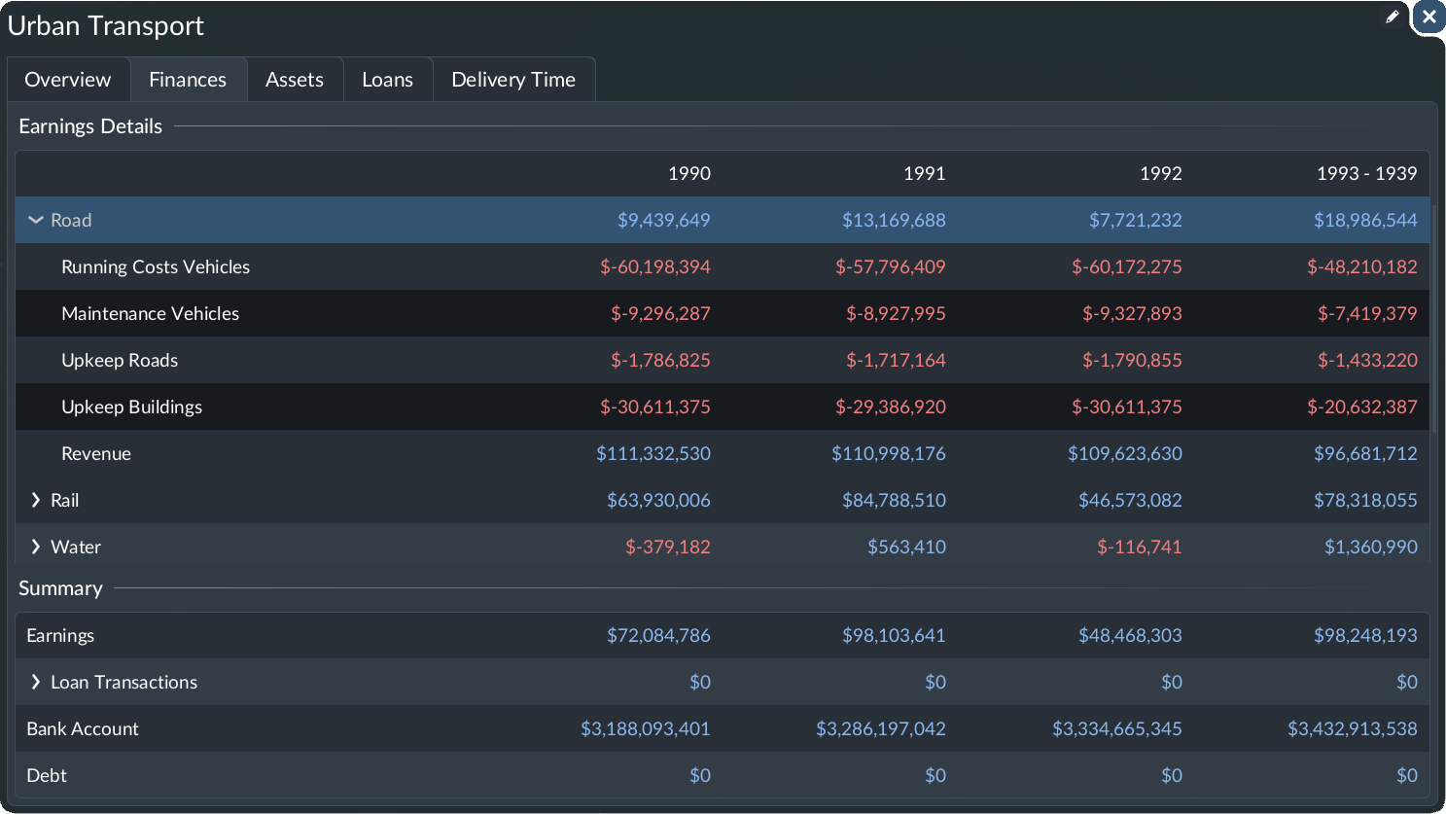The image size is (1446, 814).
Task: Click Rail value $84,788,510
Action: tap(894, 500)
